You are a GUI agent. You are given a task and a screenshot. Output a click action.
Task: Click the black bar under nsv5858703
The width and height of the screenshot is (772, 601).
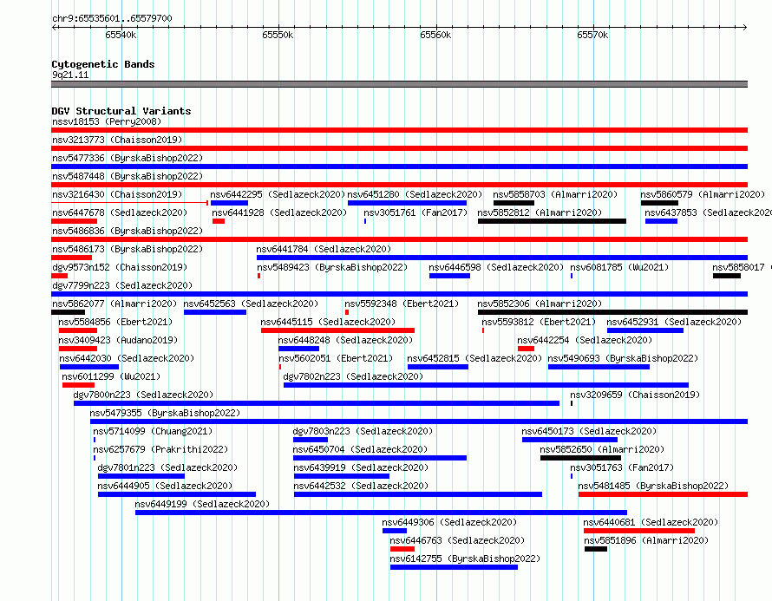click(514, 203)
